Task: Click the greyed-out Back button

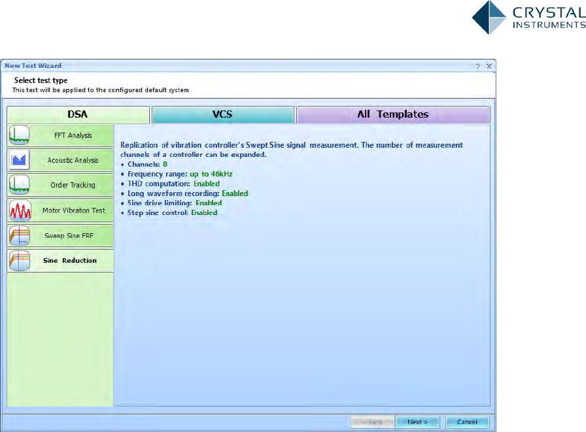Action: (x=372, y=422)
